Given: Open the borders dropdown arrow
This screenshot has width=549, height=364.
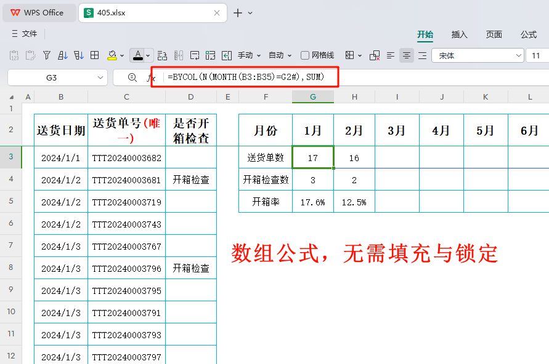Looking at the screenshot, I should [x=360, y=55].
